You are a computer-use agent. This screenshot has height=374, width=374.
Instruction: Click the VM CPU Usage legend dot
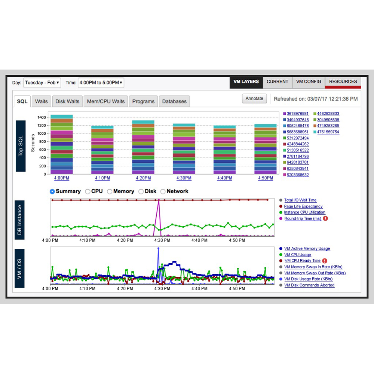(281, 255)
